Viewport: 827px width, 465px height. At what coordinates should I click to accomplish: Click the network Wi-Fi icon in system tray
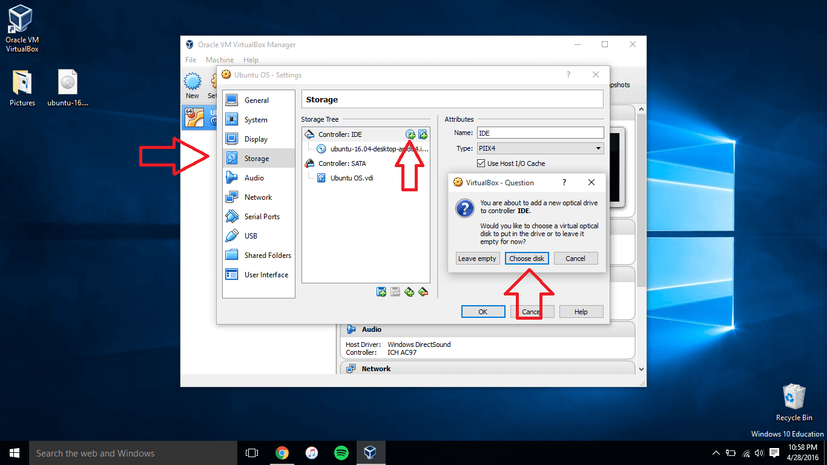[746, 453]
